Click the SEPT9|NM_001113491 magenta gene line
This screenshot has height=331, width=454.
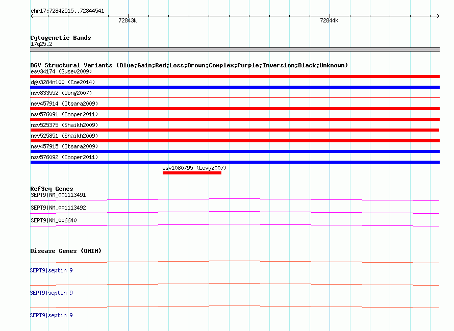pyautogui.click(x=235, y=199)
